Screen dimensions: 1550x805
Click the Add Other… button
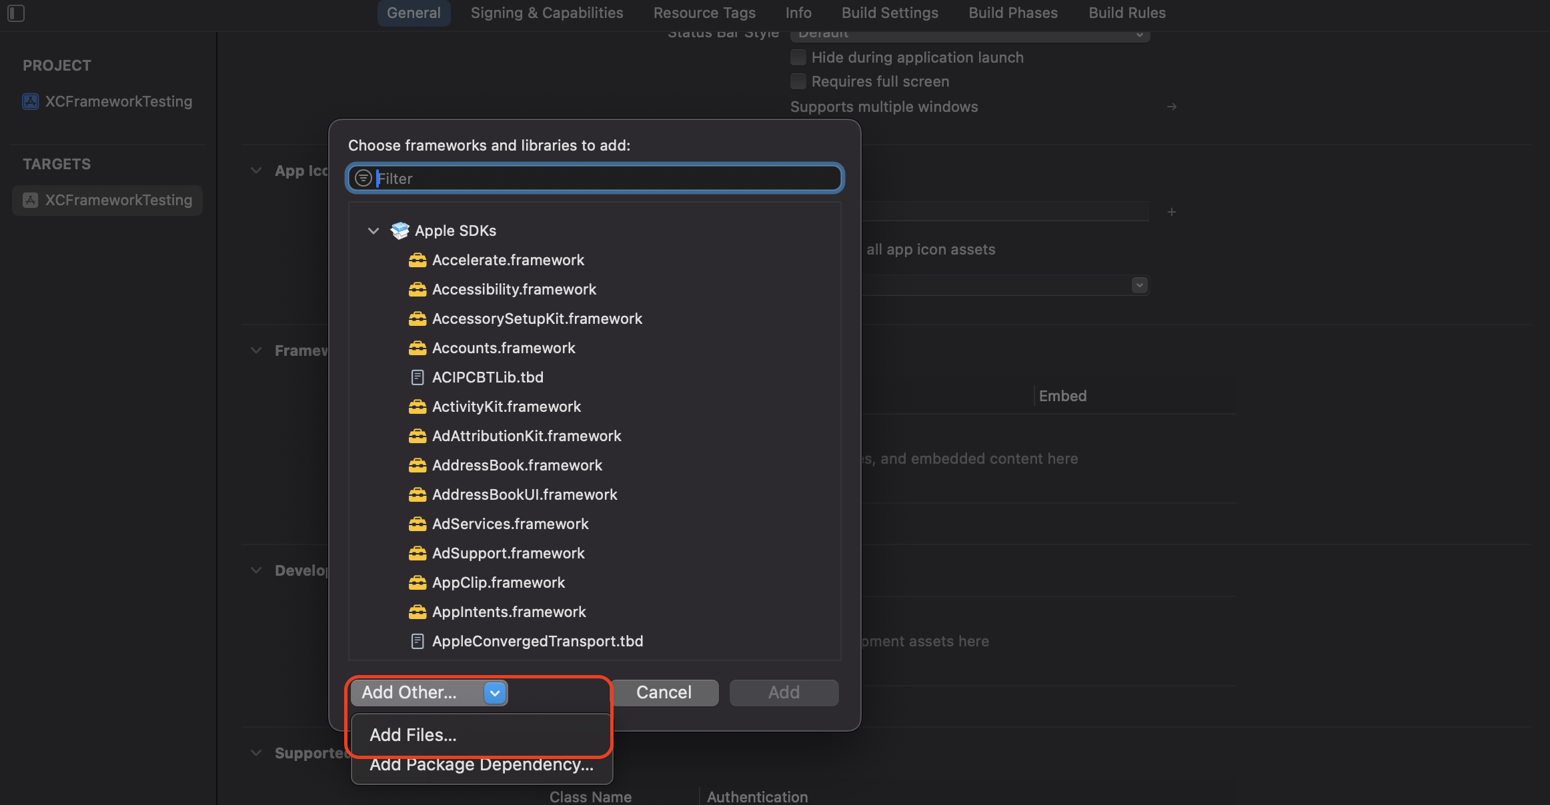tap(429, 693)
